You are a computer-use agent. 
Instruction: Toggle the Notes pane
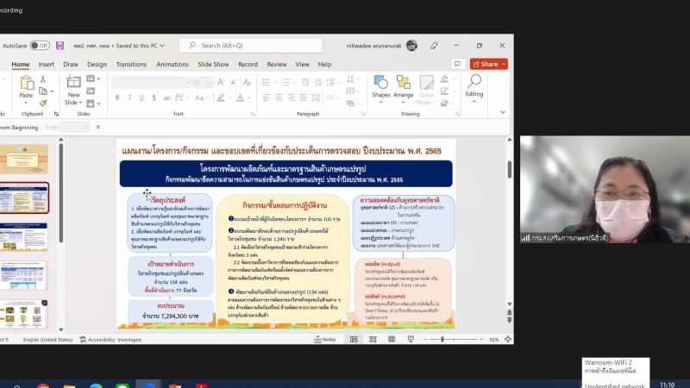point(324,340)
